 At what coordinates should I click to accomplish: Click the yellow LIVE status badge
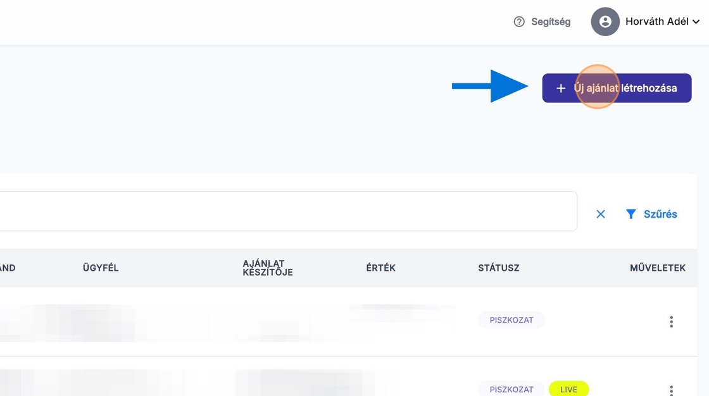coord(568,389)
